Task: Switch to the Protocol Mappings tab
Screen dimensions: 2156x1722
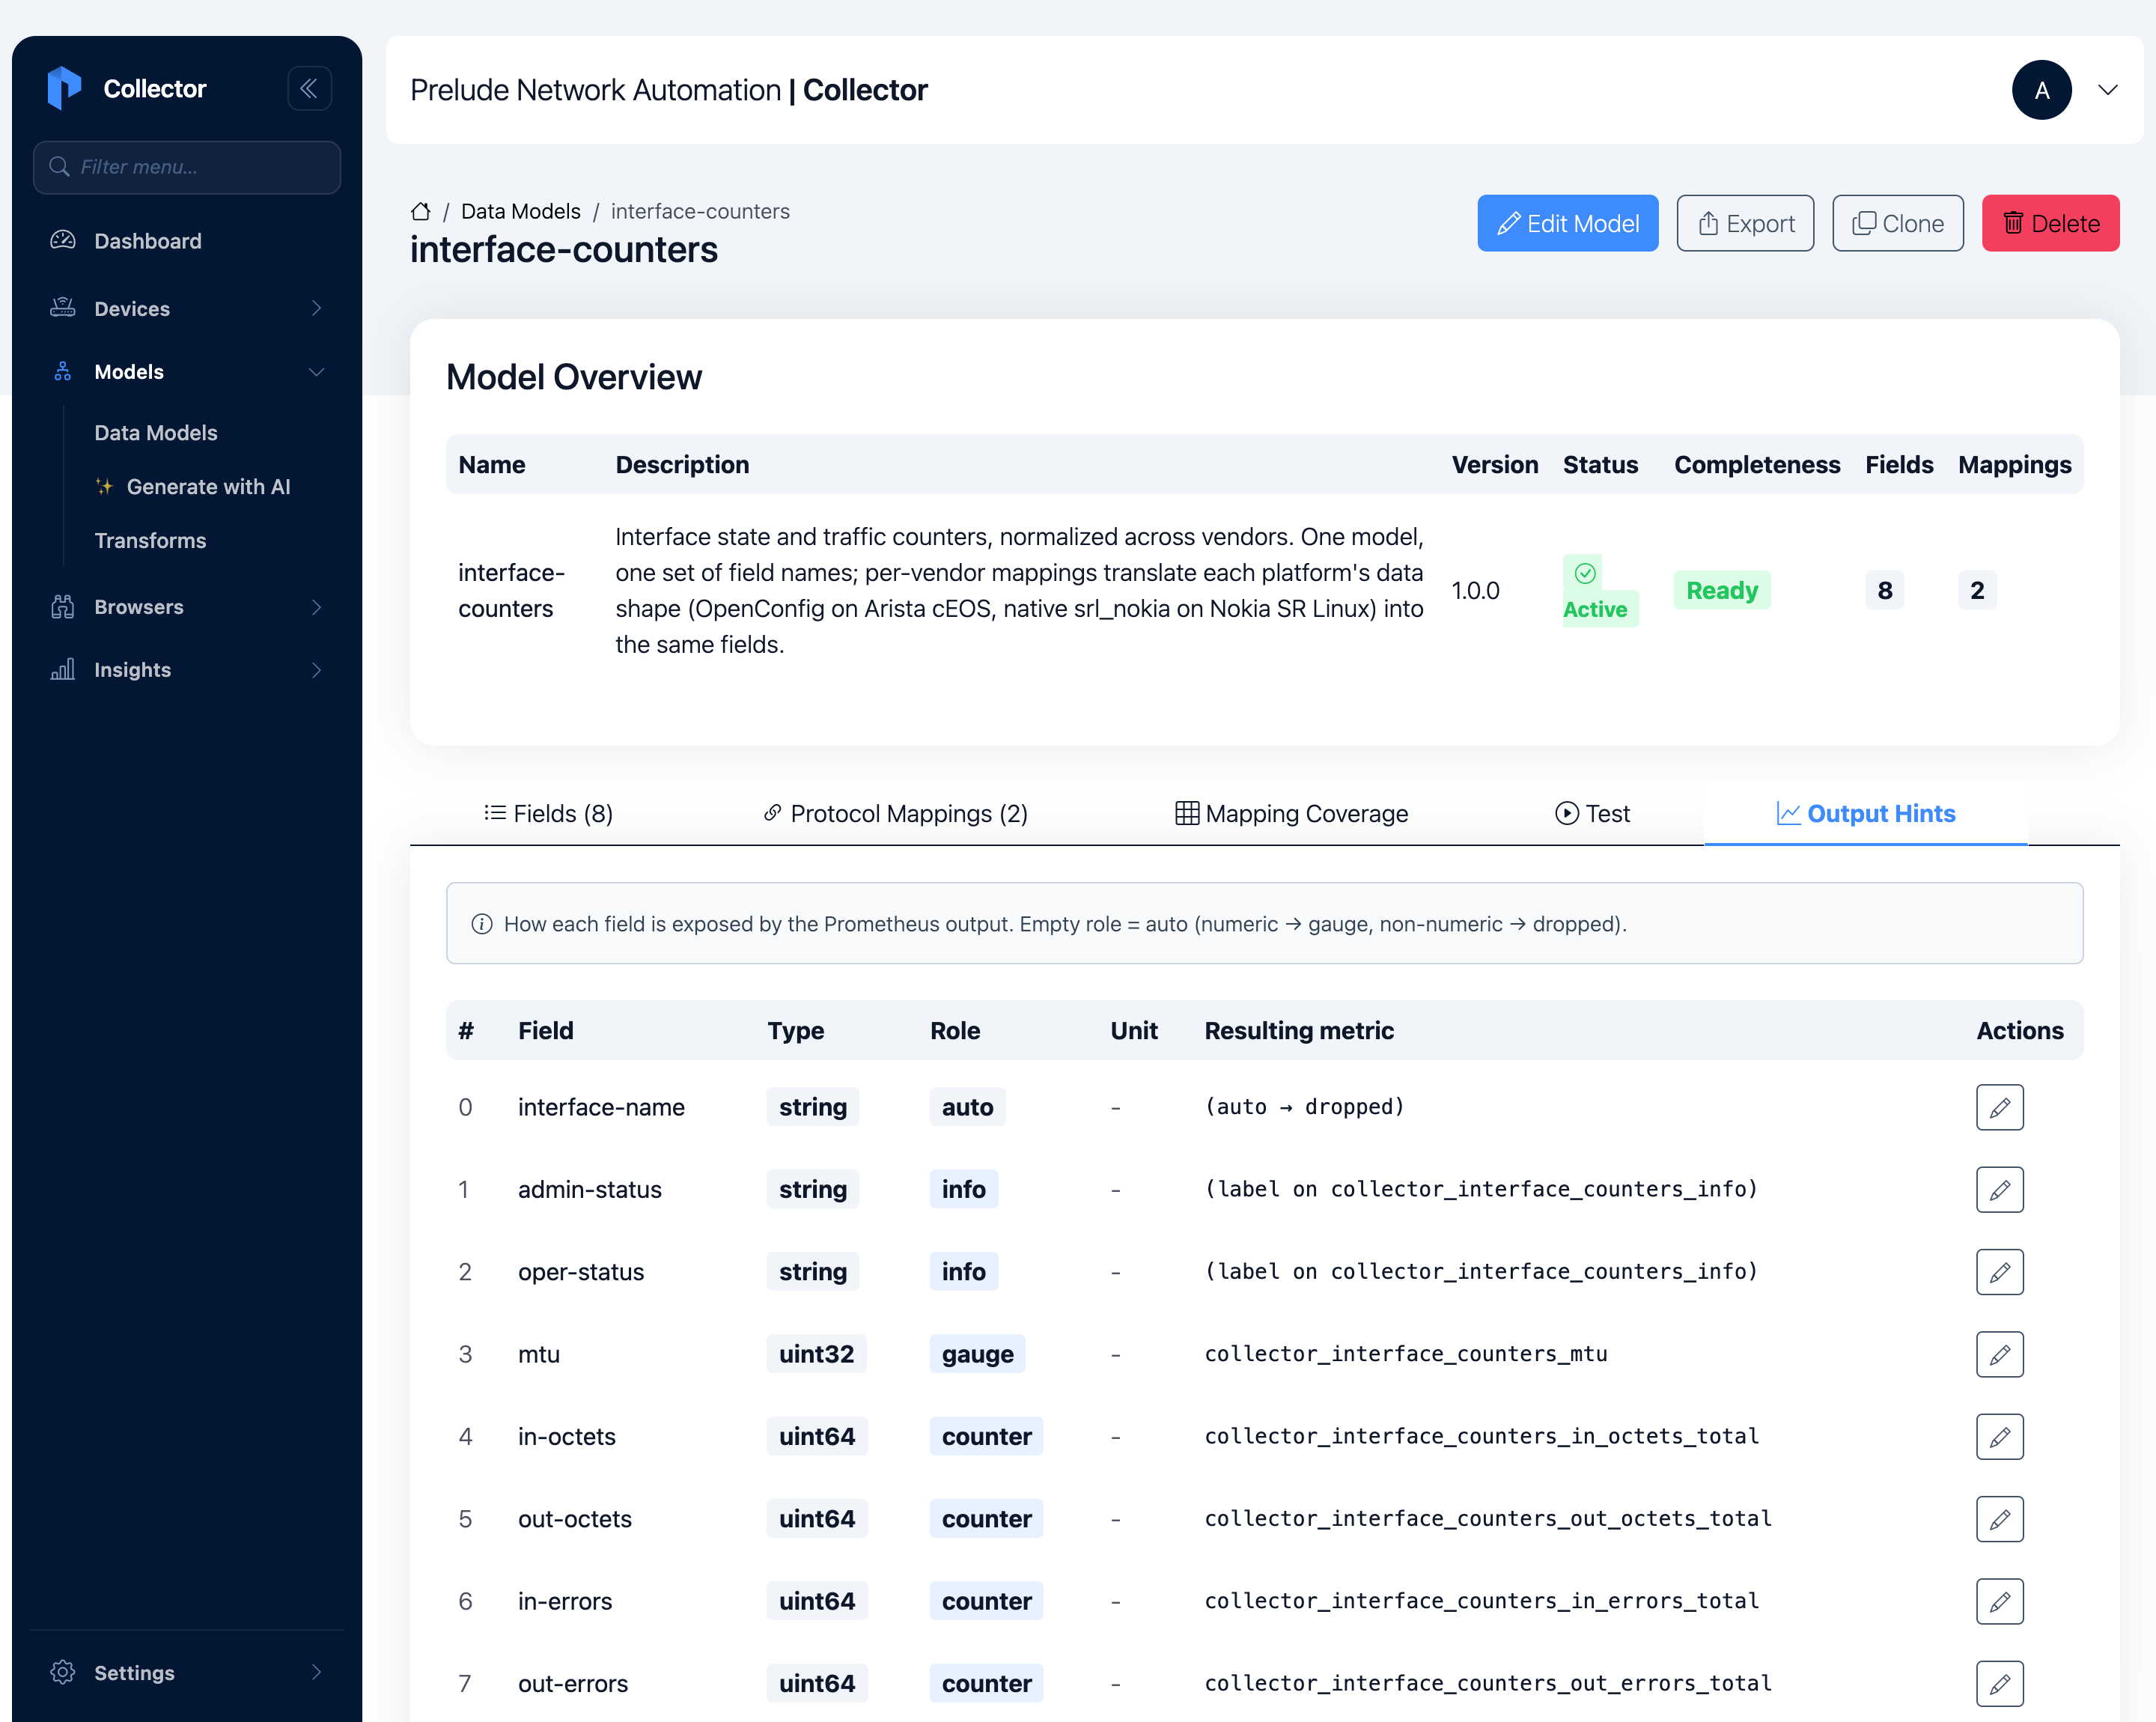Action: [895, 813]
